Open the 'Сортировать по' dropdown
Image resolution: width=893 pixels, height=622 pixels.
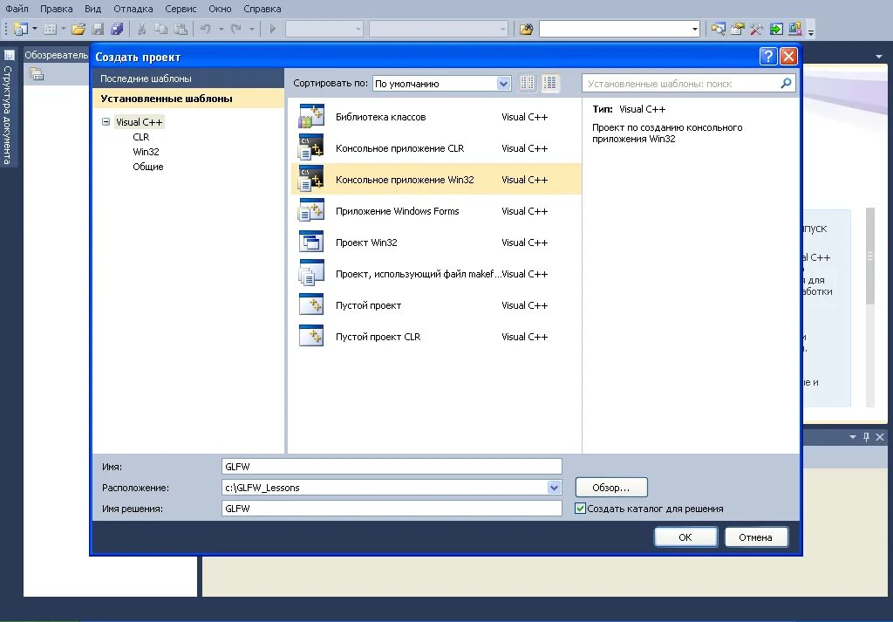coord(503,83)
